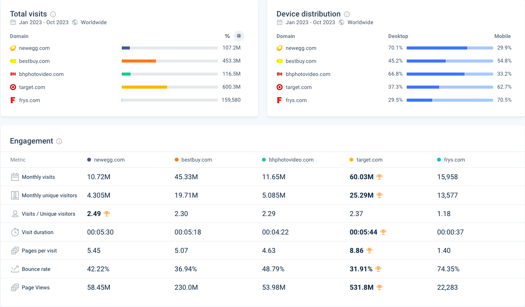Click B&H favicon in Total visits list
525x307 pixels.
[13, 74]
